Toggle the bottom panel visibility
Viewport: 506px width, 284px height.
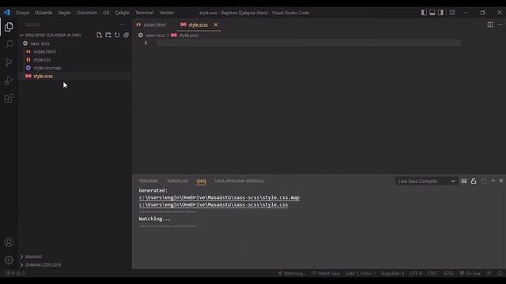click(x=432, y=13)
